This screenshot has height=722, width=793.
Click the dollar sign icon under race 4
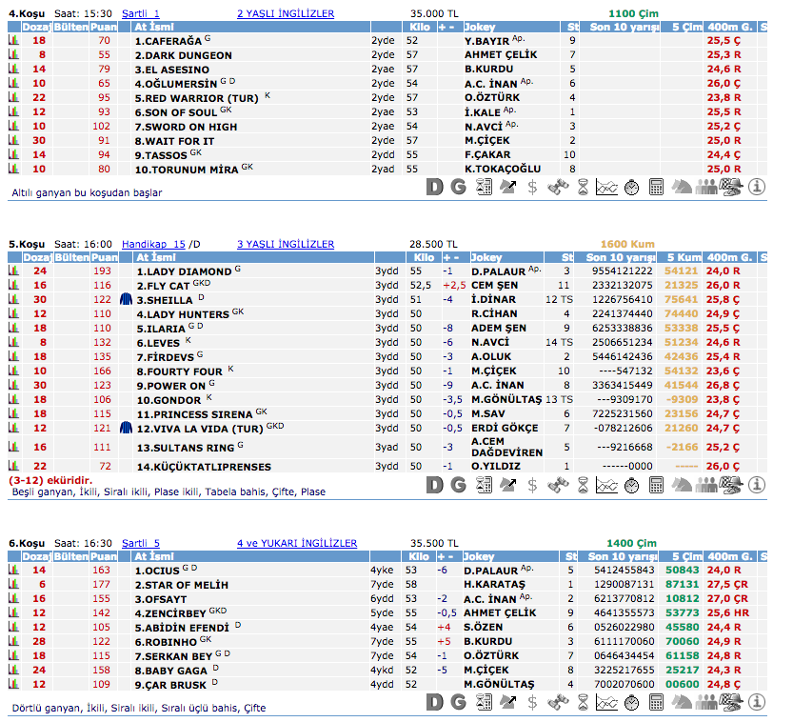coord(533,187)
